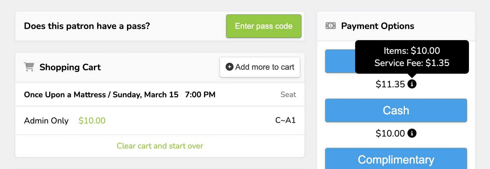Select the Admin Only ticket row
The image size is (490, 169).
tap(160, 120)
